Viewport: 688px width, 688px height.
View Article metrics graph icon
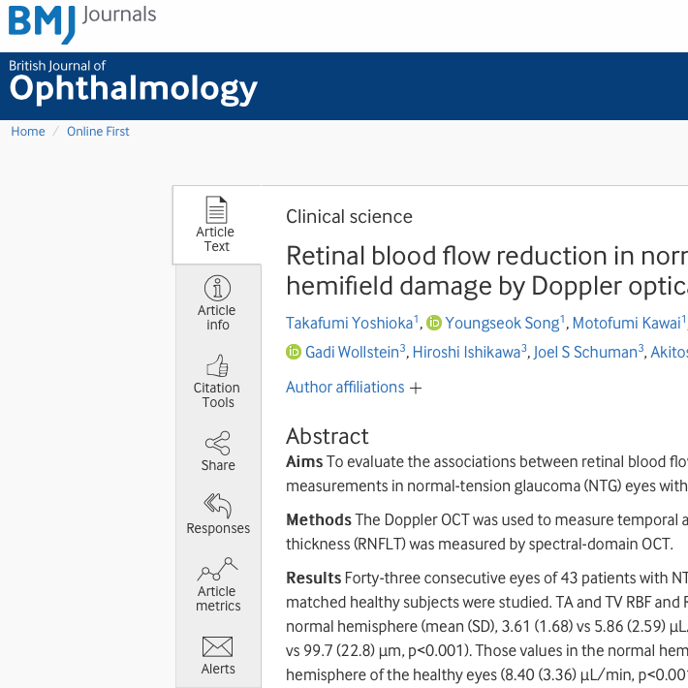(217, 569)
